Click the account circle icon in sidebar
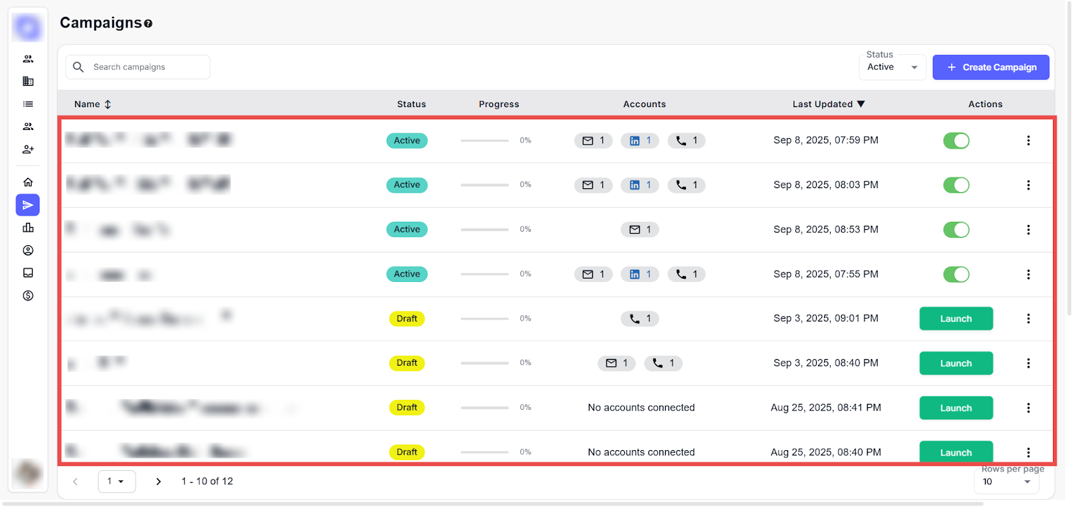 click(x=28, y=250)
